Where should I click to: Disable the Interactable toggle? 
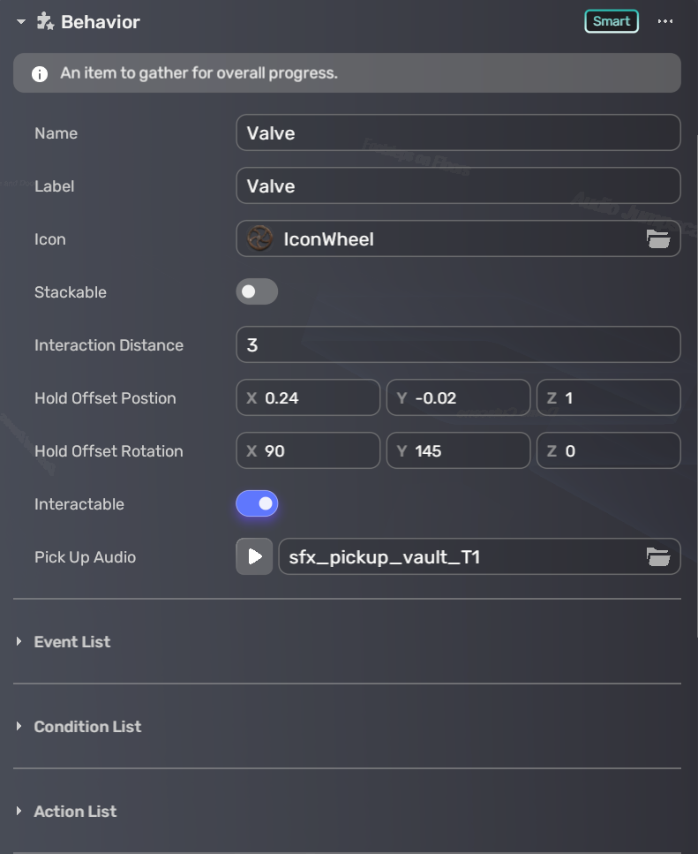point(257,504)
